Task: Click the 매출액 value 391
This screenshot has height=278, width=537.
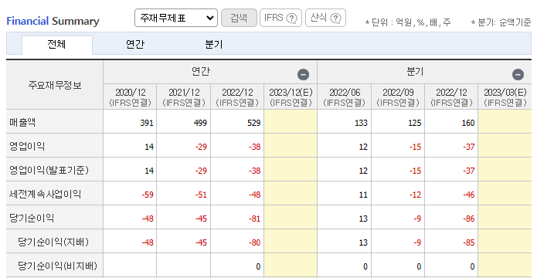Action: pyautogui.click(x=147, y=123)
